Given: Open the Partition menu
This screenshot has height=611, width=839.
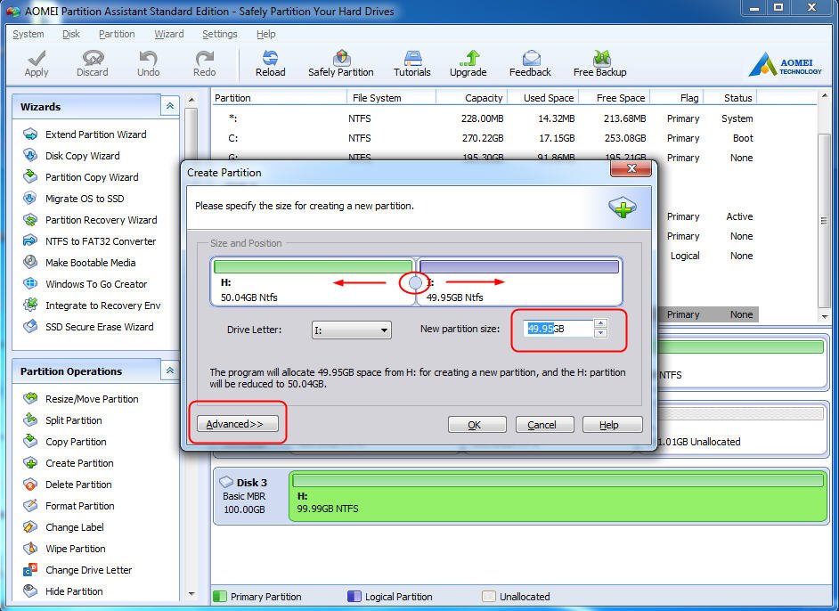Looking at the screenshot, I should point(117,34).
